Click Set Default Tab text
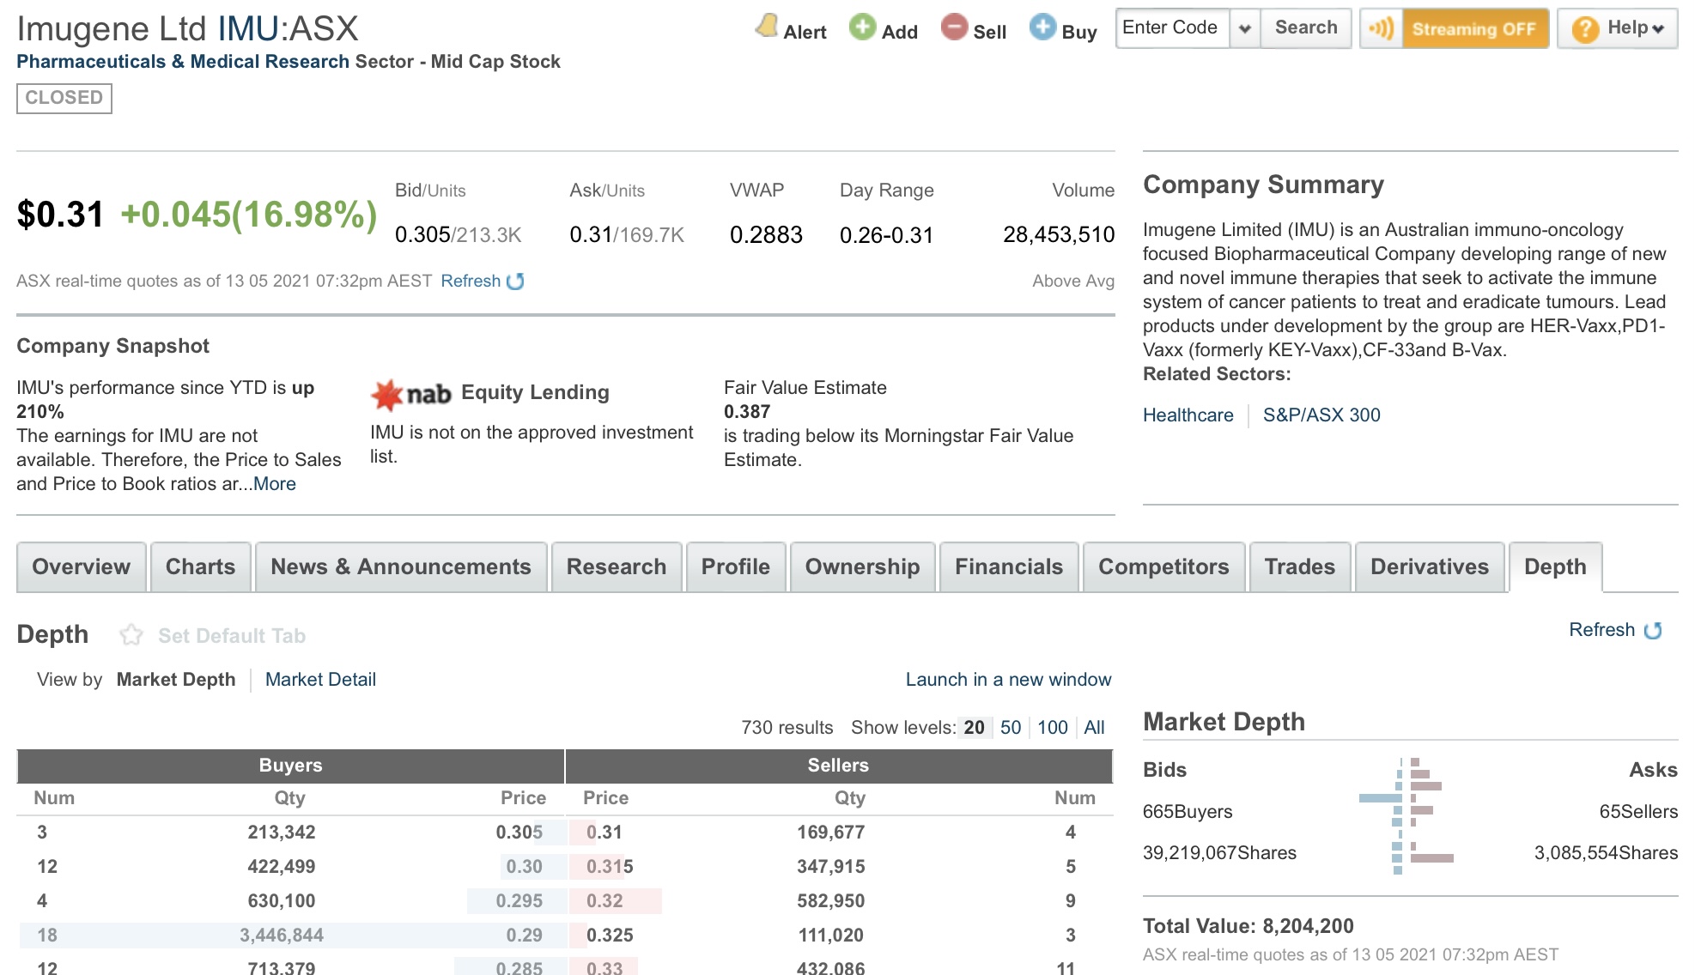 pos(232,636)
